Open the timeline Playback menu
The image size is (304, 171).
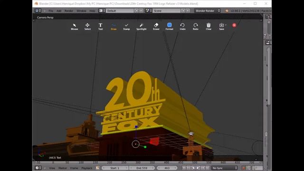point(86,168)
